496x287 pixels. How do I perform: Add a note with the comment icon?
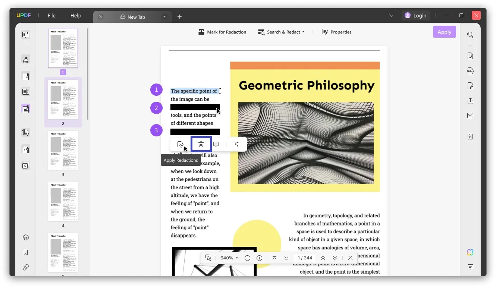click(x=216, y=144)
